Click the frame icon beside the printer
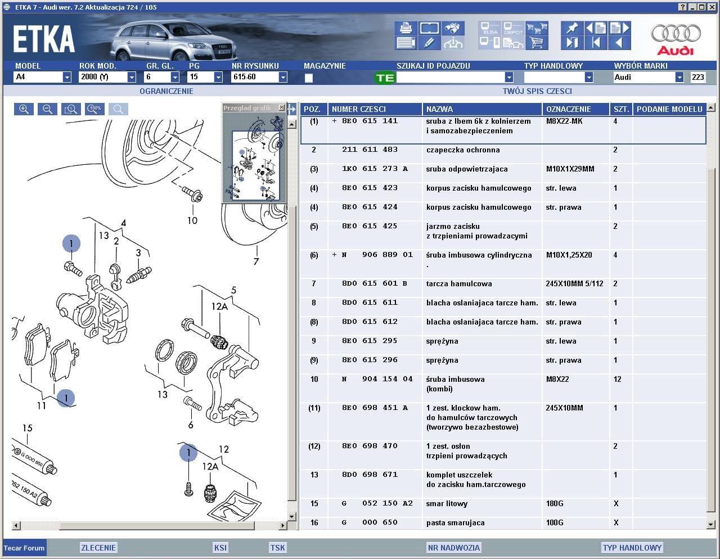 [x=429, y=28]
